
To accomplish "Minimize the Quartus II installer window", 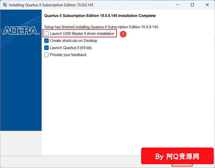I will 178,5.
